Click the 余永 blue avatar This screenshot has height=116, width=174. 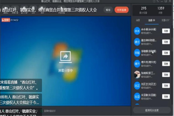tap(137, 31)
